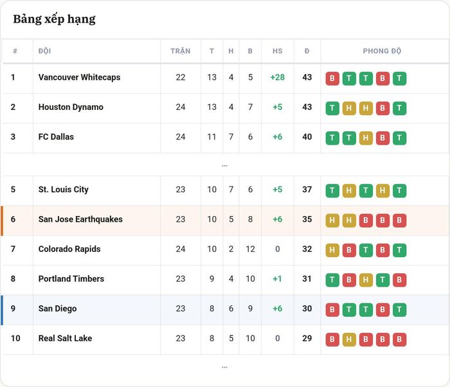The width and height of the screenshot is (450, 387).
Task: Open the San Jose Earthquakes team link
Action: (x=80, y=219)
